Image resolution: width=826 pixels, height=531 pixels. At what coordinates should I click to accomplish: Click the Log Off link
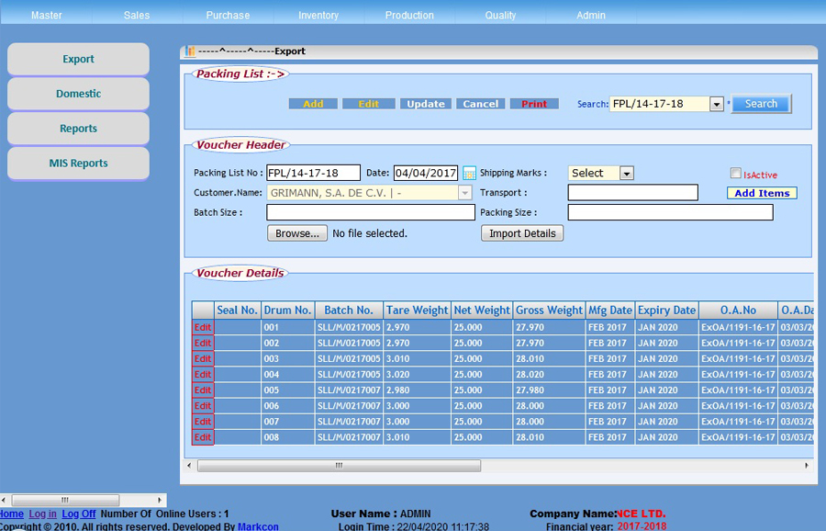[x=79, y=514]
